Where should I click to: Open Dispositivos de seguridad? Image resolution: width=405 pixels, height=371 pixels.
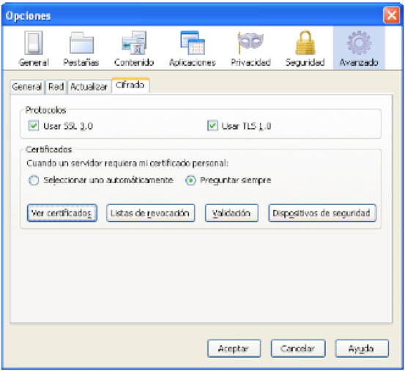(322, 213)
